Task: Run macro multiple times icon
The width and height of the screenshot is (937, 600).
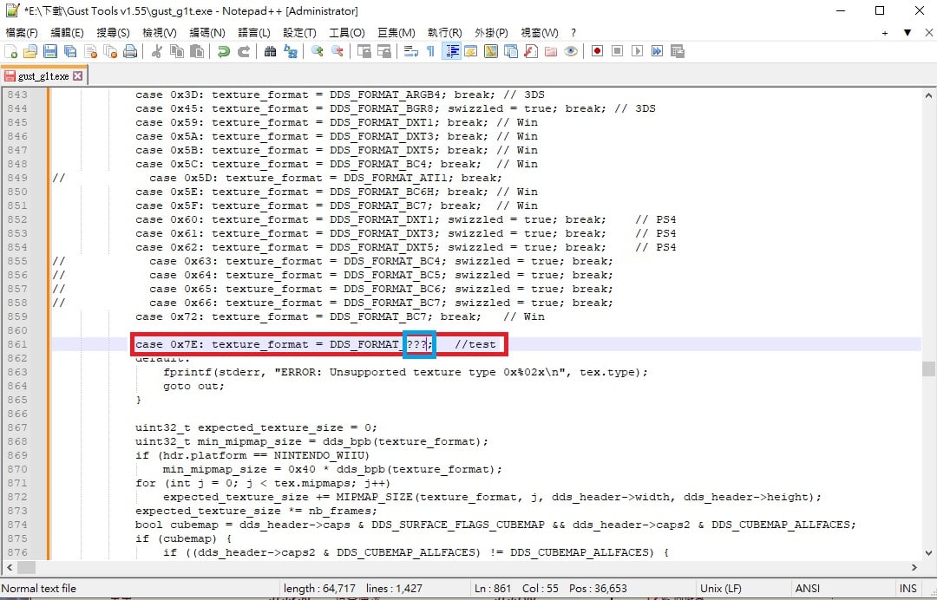Action: [658, 51]
